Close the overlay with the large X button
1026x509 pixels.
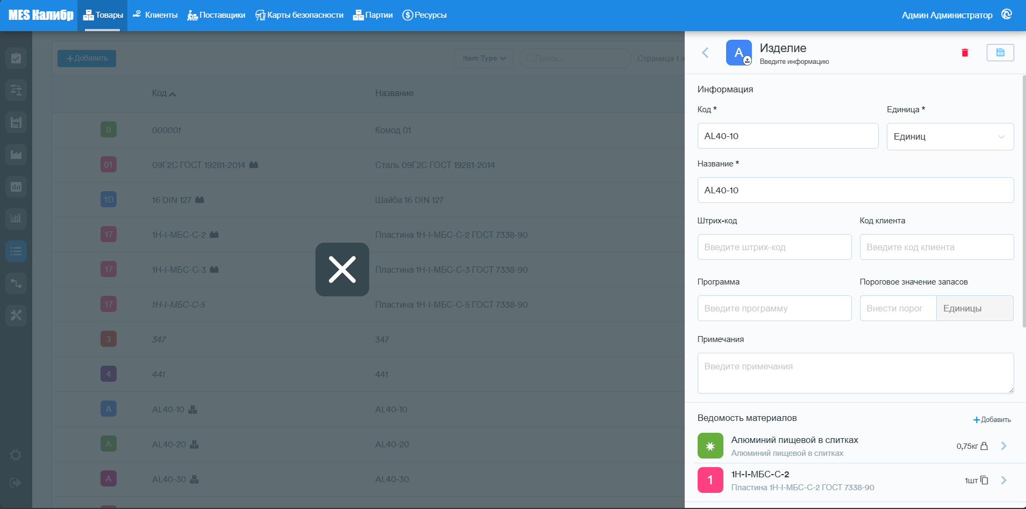[x=342, y=270]
